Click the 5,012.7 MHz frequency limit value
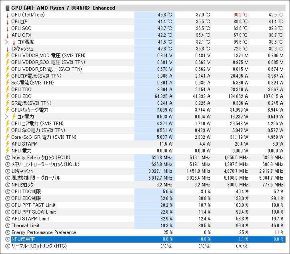This screenshot has height=254, width=290. [x=160, y=178]
